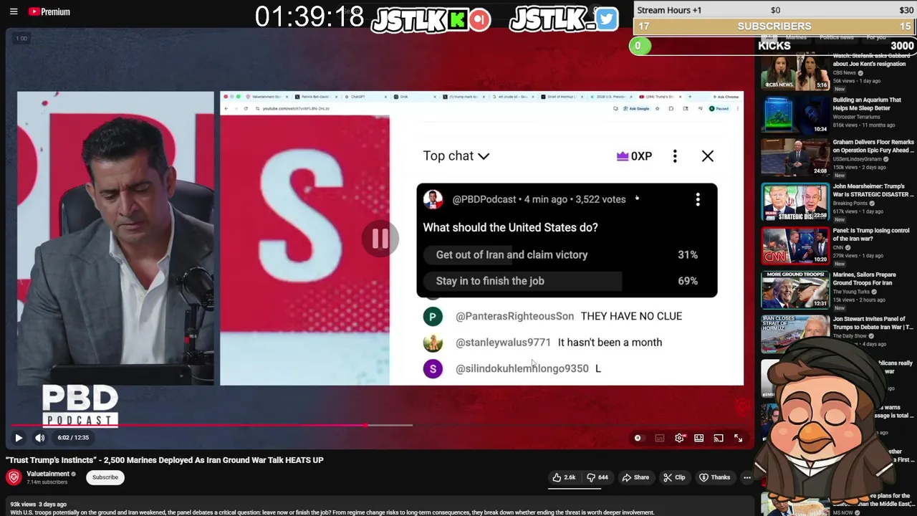
Task: Mute the video with the volume icon
Action: (x=40, y=438)
